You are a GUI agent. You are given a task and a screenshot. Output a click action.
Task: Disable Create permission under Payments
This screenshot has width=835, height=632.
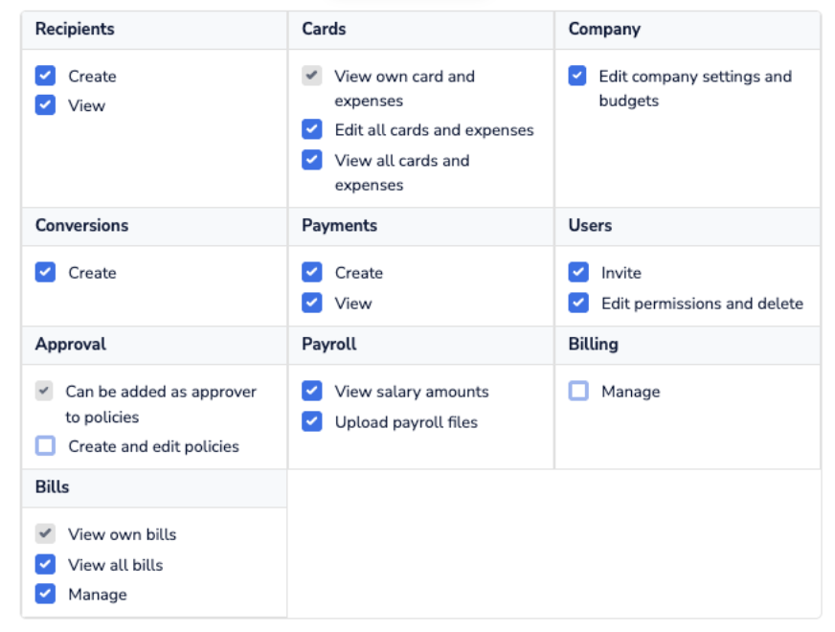312,273
